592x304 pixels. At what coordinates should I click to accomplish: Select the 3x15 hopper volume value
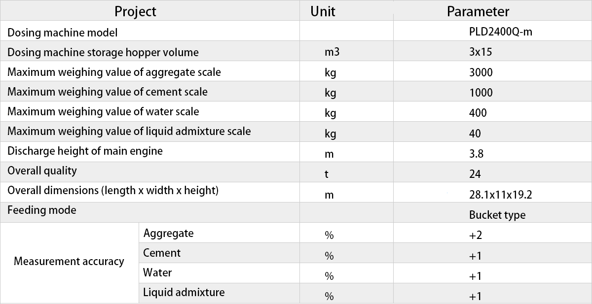[x=481, y=52]
